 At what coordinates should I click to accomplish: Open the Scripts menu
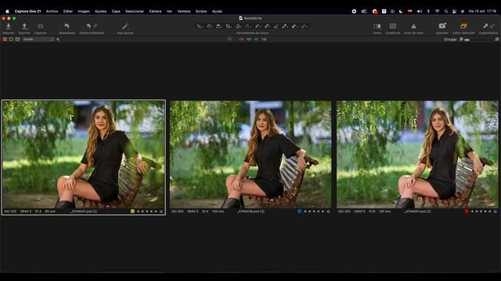[201, 11]
